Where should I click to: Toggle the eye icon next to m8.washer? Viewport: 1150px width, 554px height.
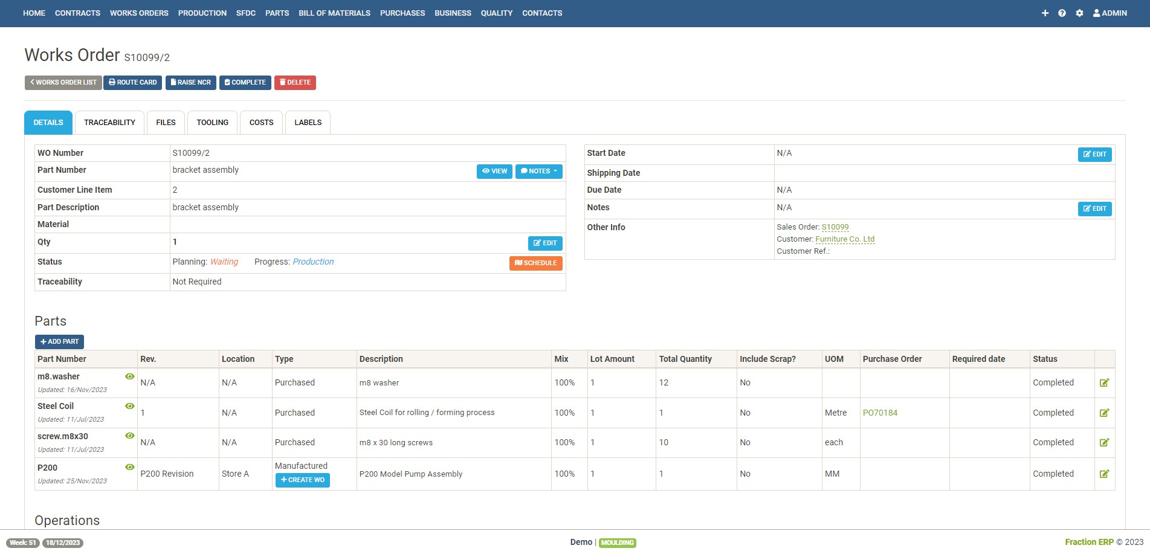129,376
